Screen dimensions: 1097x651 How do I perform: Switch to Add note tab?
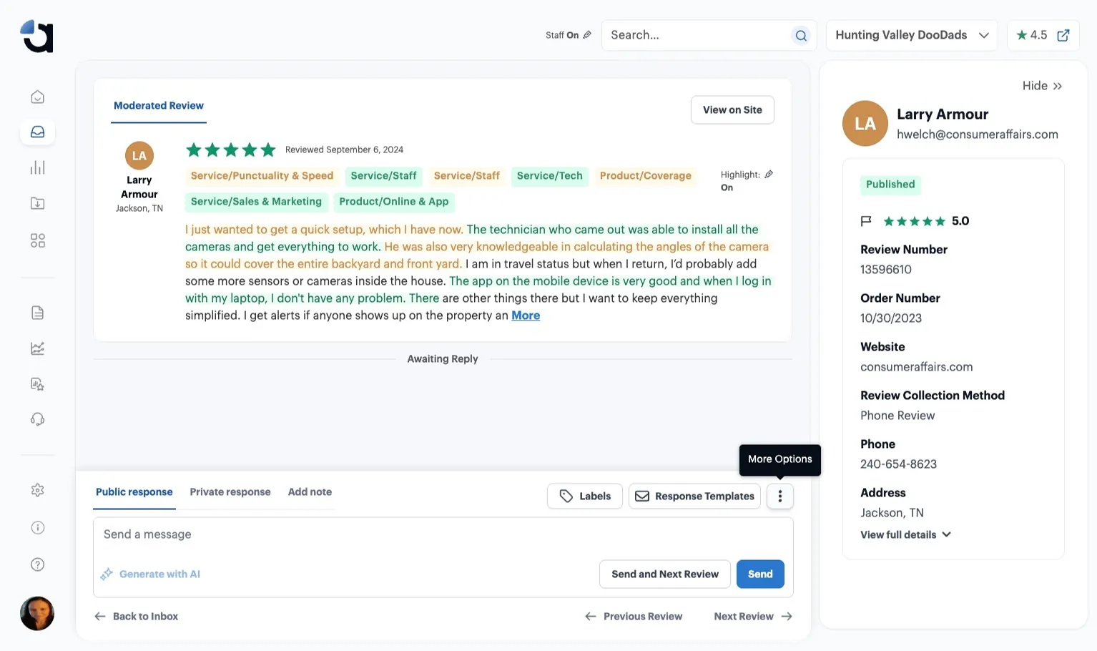310,492
